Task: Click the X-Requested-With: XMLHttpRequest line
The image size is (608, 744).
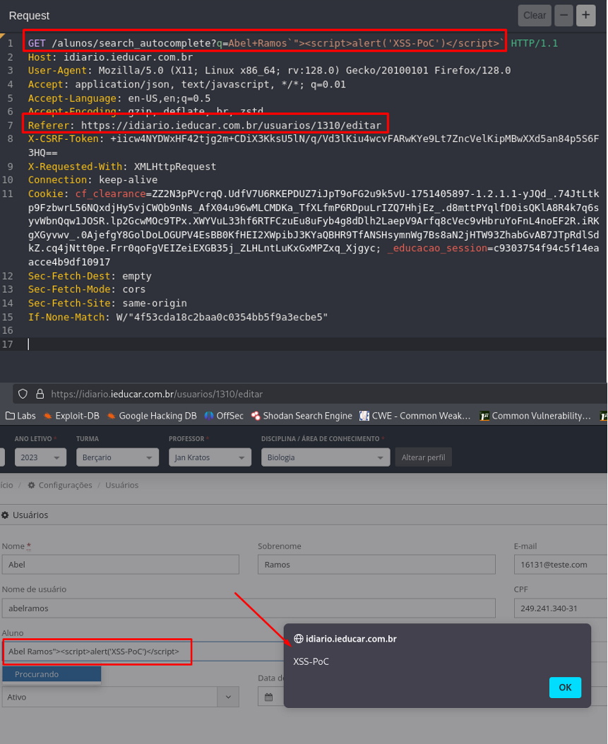Action: click(122, 167)
